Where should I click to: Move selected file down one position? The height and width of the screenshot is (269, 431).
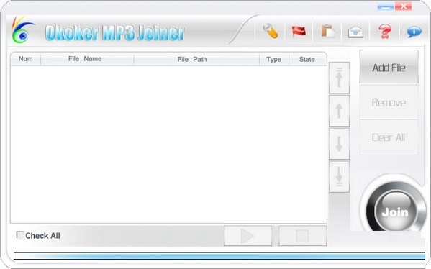pos(339,144)
